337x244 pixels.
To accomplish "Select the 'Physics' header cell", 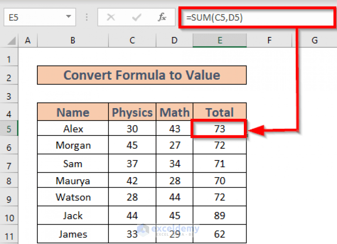I will point(132,112).
